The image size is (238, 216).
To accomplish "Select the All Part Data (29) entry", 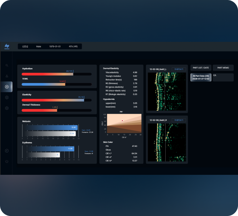I will pyautogui.click(x=200, y=77).
